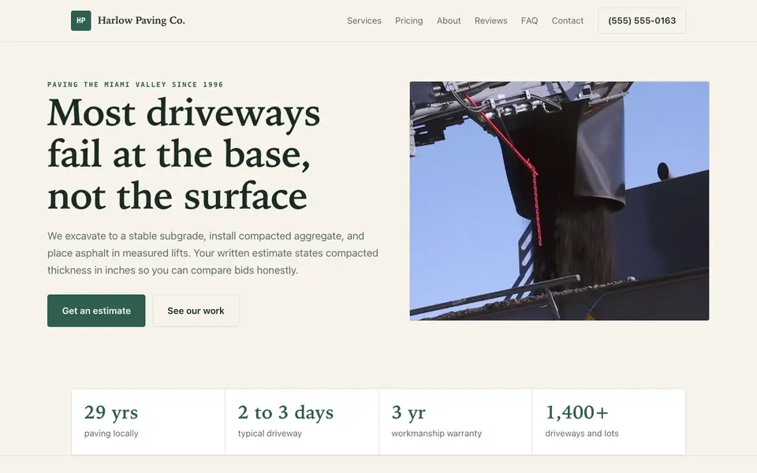Image resolution: width=757 pixels, height=473 pixels.
Task: Click the '29 yrs' stat text
Action: [111, 412]
